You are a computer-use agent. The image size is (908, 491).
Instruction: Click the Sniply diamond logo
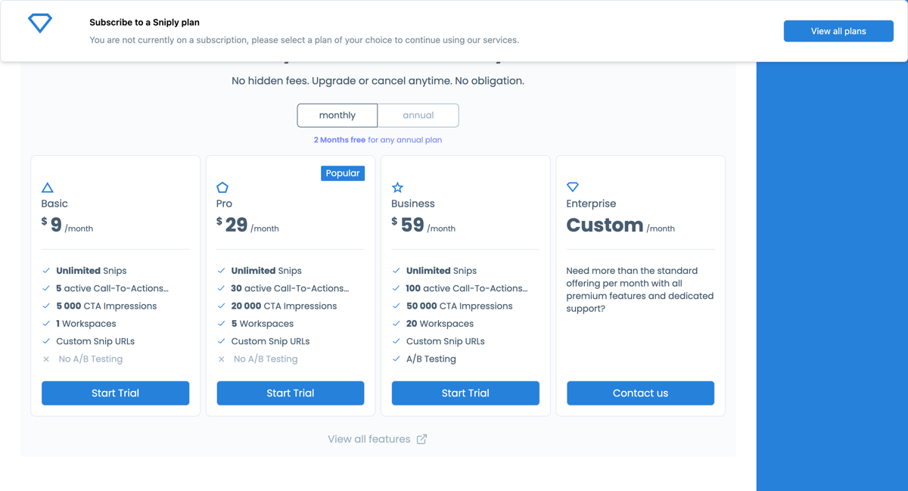tap(39, 23)
